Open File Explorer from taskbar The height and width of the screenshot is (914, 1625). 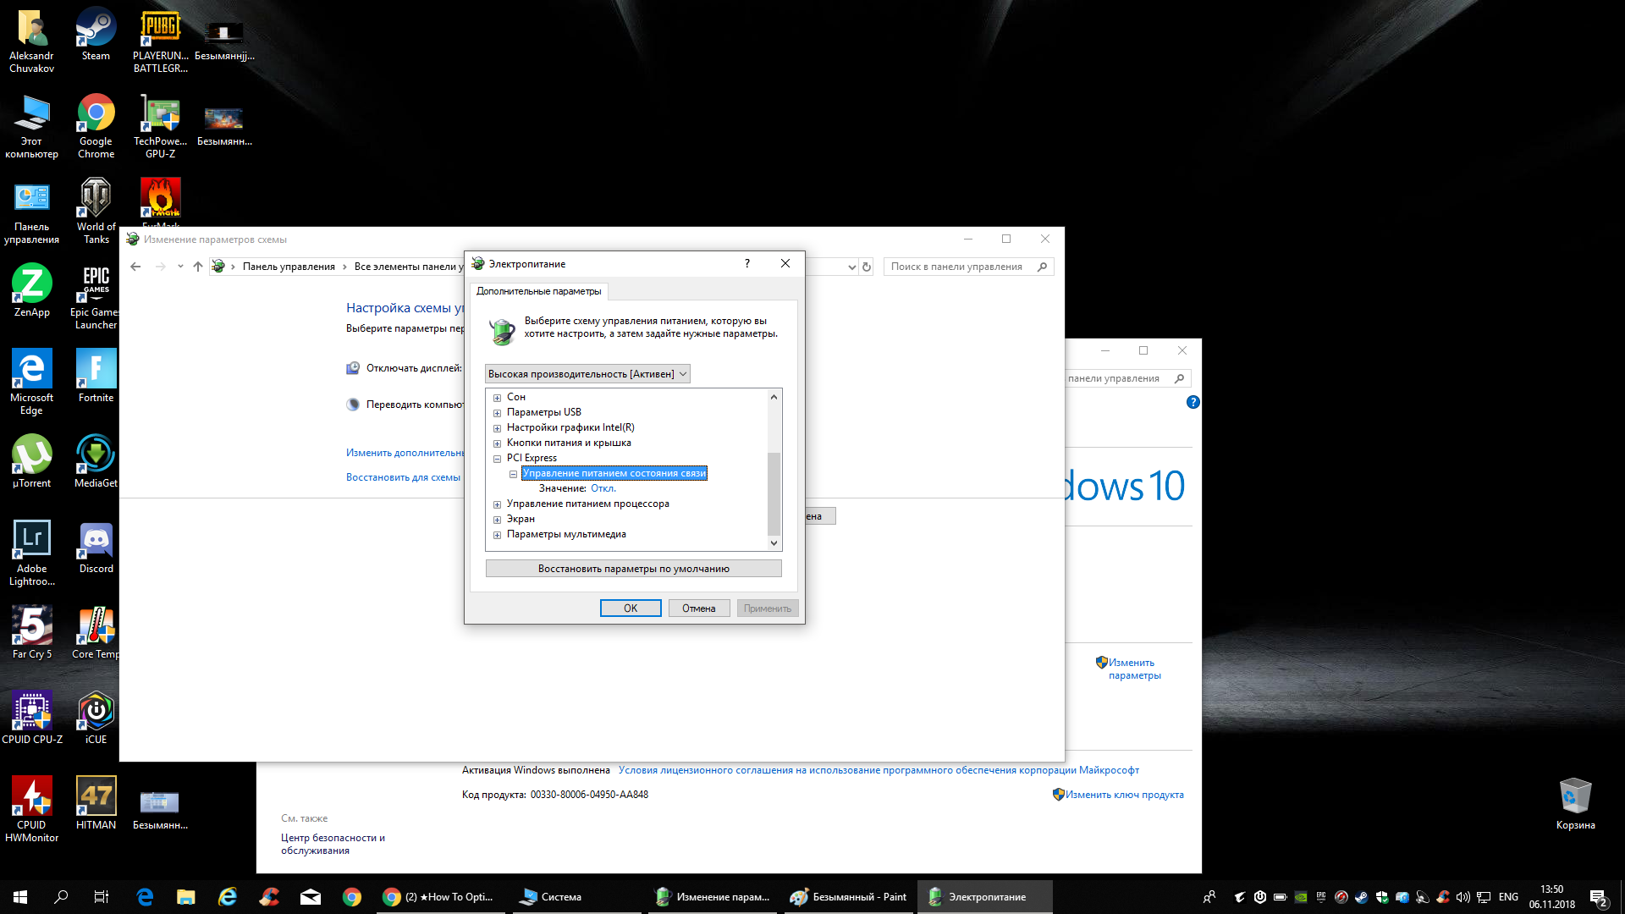[x=185, y=897]
